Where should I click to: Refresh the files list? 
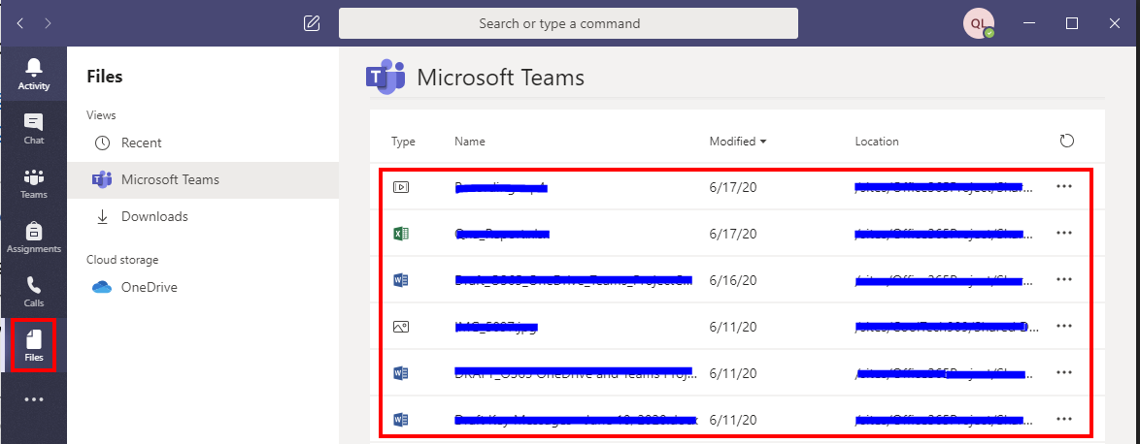pyautogui.click(x=1066, y=142)
